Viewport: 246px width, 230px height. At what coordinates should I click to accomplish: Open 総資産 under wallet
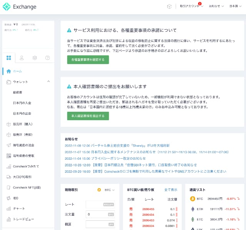click(x=17, y=92)
